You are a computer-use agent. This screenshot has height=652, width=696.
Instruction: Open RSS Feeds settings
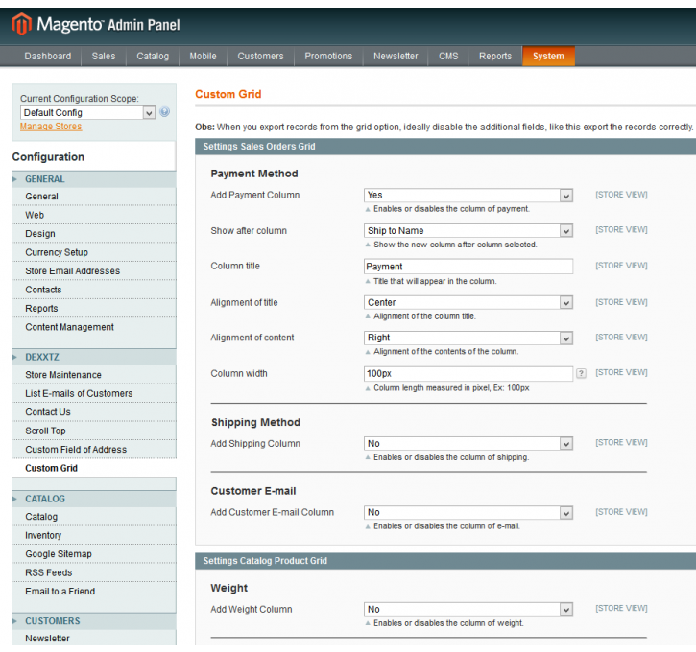pyautogui.click(x=94, y=572)
